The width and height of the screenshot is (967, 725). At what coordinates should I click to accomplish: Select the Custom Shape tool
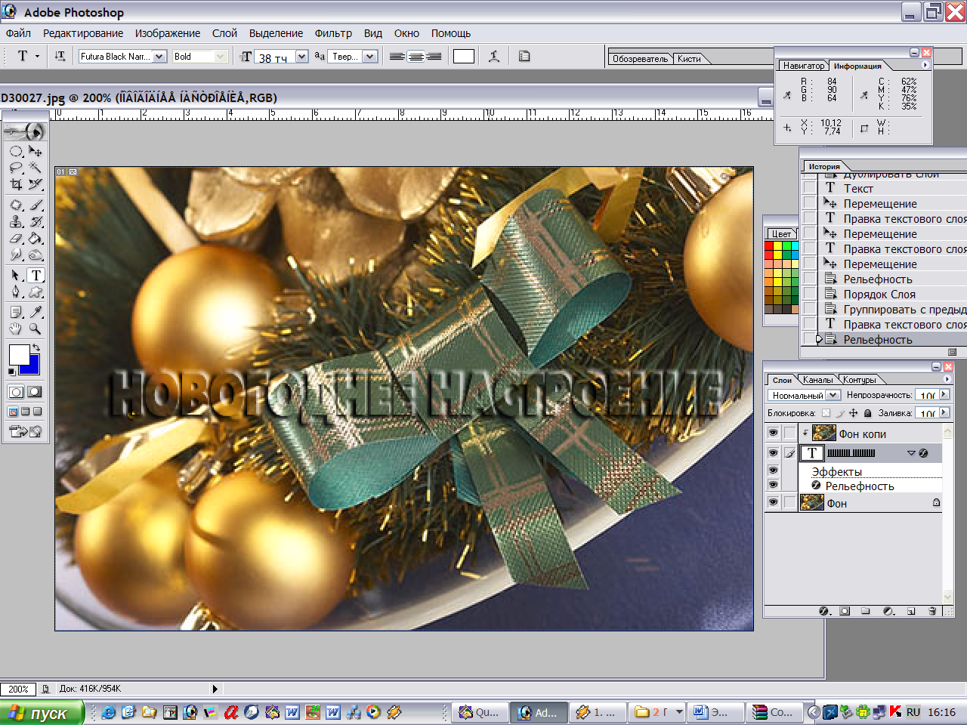36,292
